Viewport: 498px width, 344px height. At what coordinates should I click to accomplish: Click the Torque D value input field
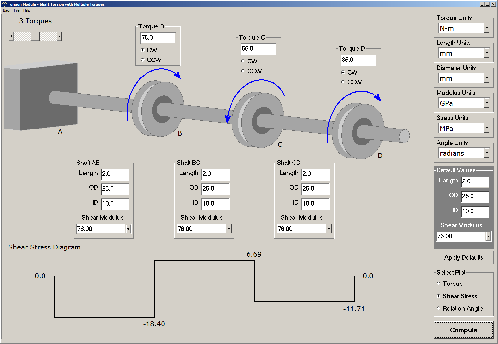(x=358, y=60)
